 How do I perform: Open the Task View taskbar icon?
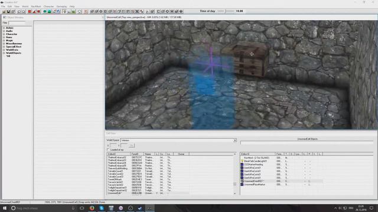point(82,208)
